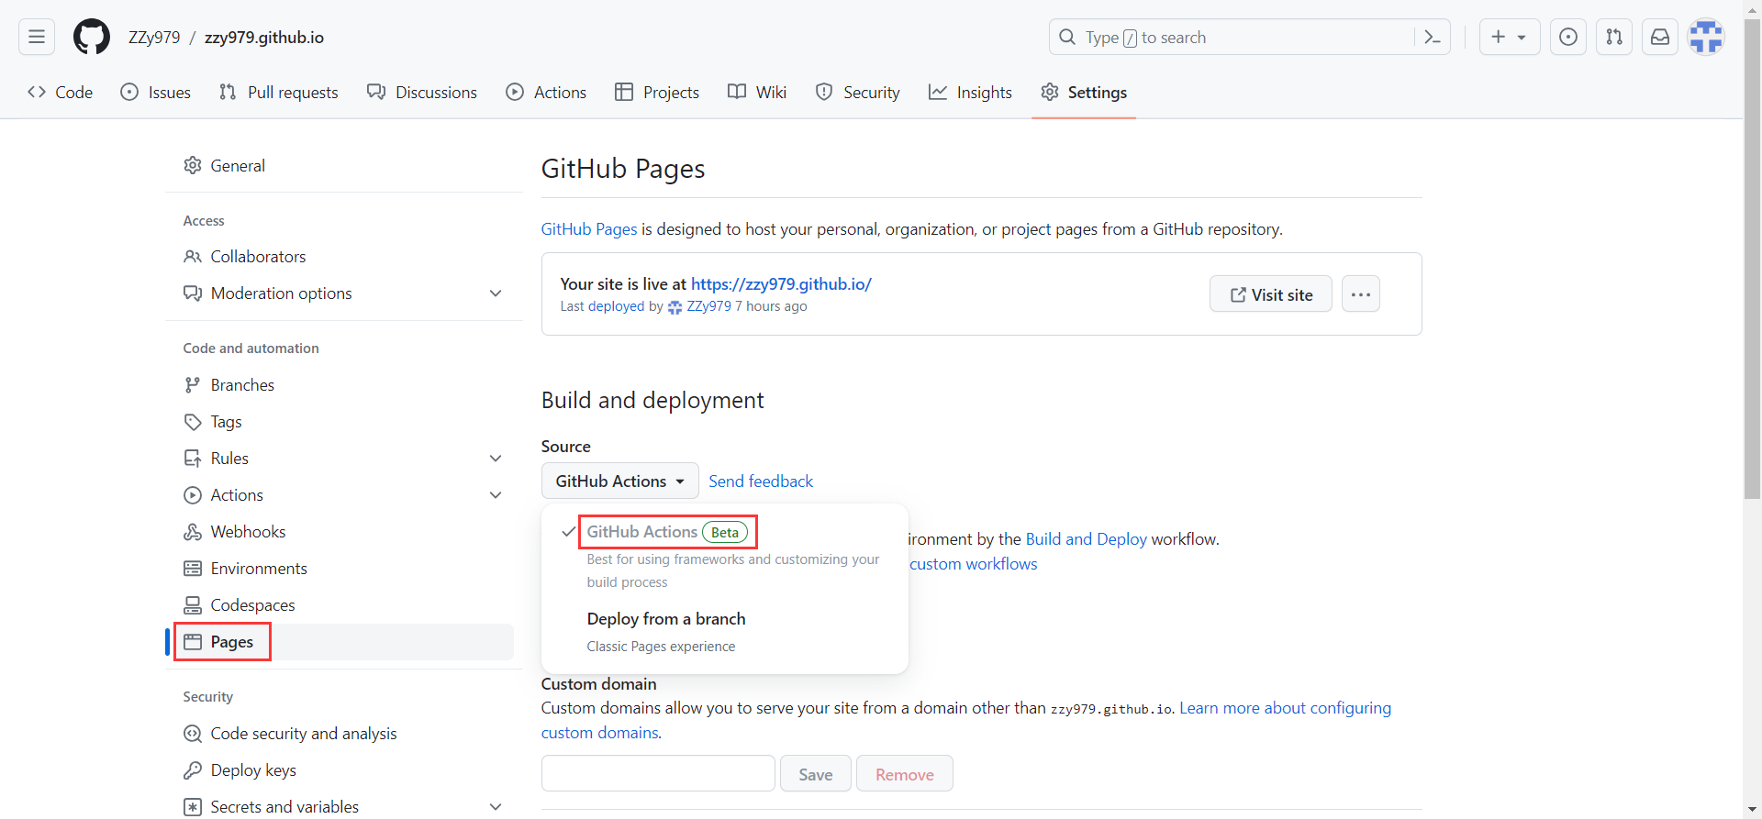The image size is (1762, 819).
Task: Click the sidebar Actions play icon
Action: pyautogui.click(x=193, y=495)
